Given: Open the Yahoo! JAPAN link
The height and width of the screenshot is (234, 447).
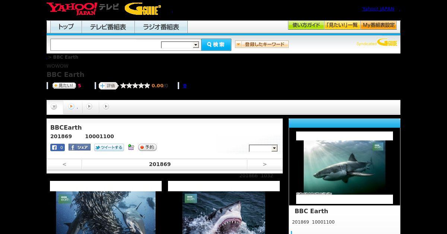Looking at the screenshot, I should click(378, 9).
